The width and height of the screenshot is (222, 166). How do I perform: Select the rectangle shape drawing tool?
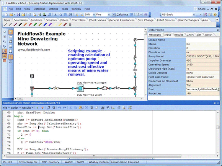(11, 37)
